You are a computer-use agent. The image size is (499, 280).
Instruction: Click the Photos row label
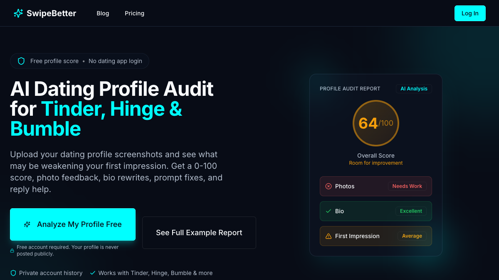(x=345, y=186)
